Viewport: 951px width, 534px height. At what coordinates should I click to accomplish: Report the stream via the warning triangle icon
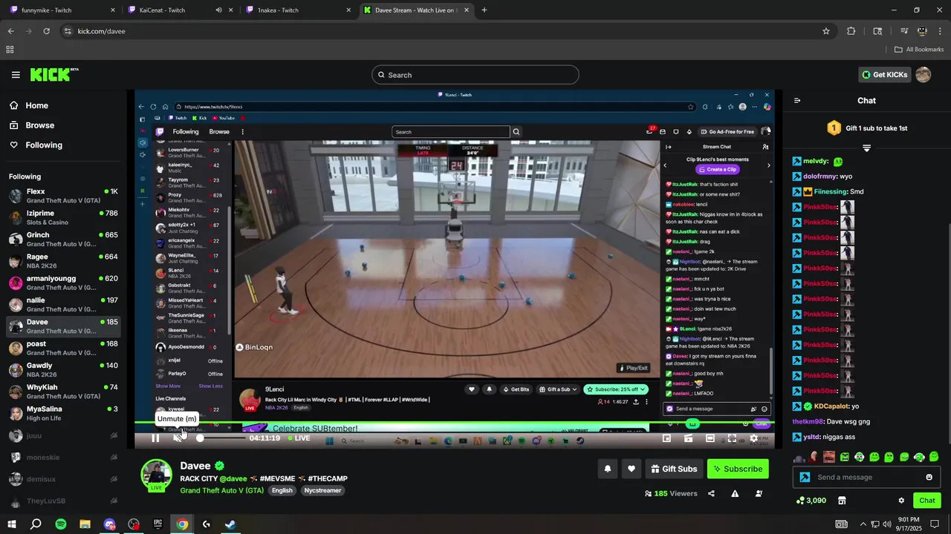tap(735, 493)
